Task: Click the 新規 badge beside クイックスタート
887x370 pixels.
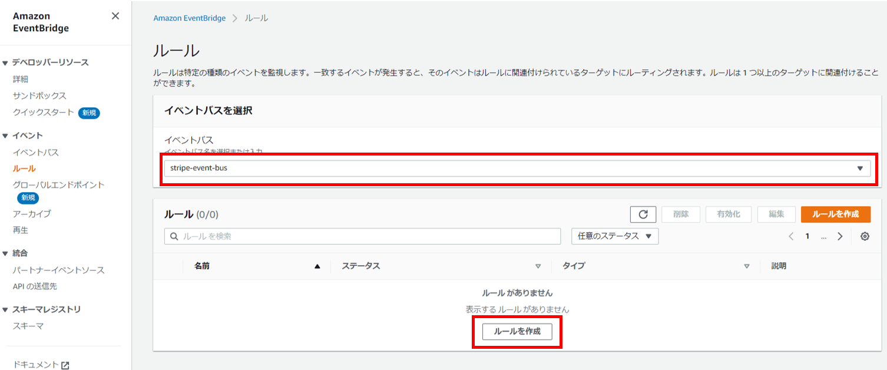Action: pos(89,113)
